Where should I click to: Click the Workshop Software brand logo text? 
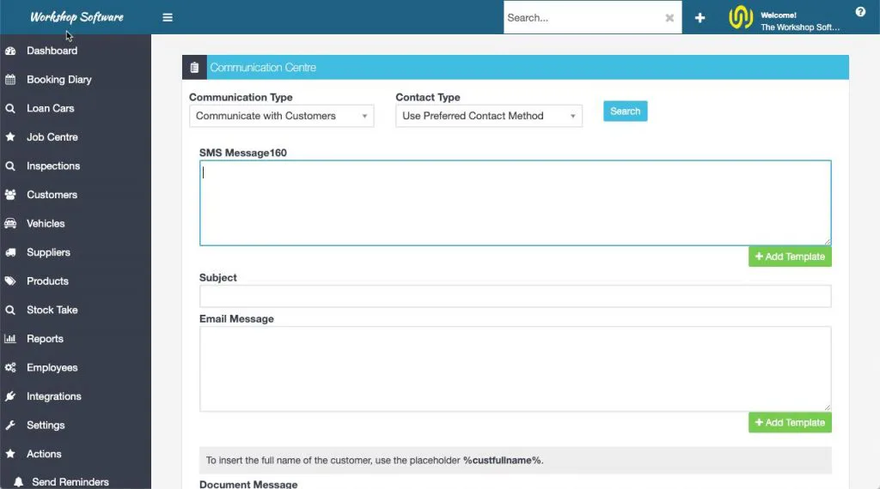click(76, 17)
